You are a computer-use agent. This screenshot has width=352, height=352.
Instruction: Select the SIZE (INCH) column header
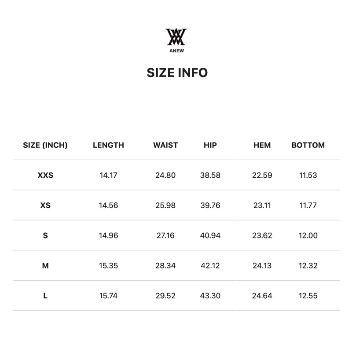(x=45, y=145)
